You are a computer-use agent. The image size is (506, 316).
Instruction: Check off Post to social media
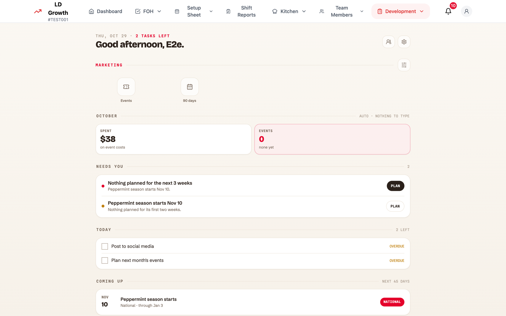(x=105, y=246)
